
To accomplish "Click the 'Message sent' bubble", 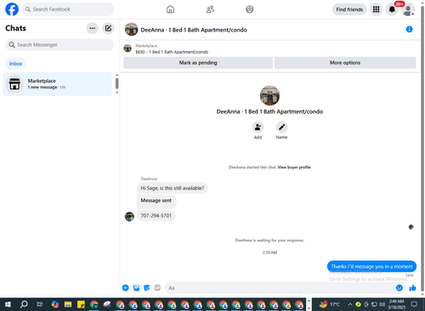I will pos(156,201).
